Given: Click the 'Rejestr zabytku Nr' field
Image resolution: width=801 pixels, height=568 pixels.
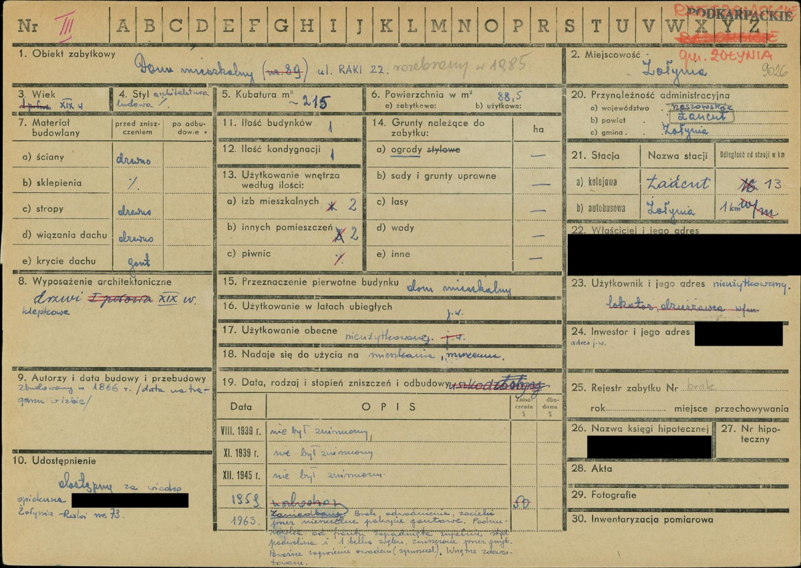Looking at the screenshot, I should (x=678, y=388).
